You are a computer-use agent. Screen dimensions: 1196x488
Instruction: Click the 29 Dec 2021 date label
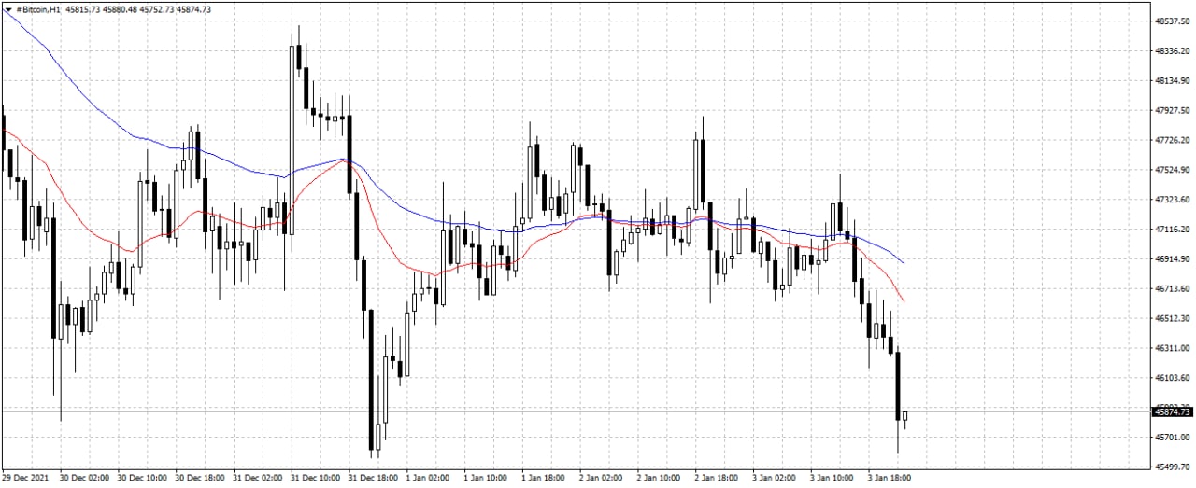pyautogui.click(x=28, y=478)
